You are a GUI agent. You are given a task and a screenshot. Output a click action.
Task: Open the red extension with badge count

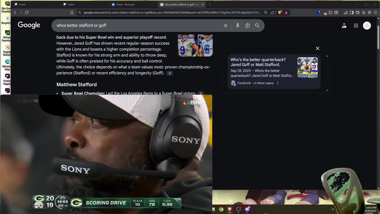(325, 13)
